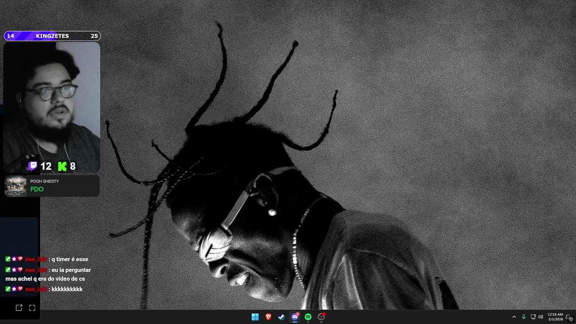Click the Kick viewer count 8
Viewport: 576px width, 324px height.
(x=72, y=166)
